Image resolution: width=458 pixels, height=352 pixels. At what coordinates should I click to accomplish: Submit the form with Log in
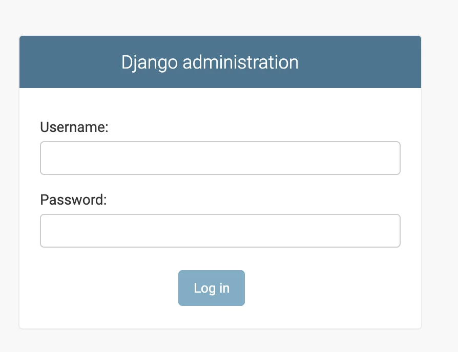click(211, 288)
